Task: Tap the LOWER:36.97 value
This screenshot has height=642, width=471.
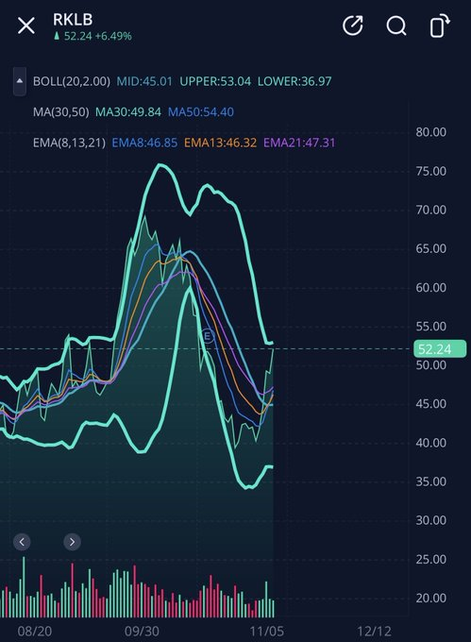Action: point(294,81)
